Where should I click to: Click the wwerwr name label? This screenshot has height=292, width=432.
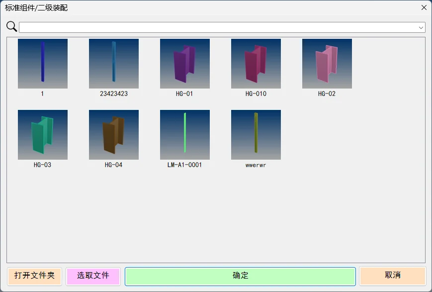[256, 165]
